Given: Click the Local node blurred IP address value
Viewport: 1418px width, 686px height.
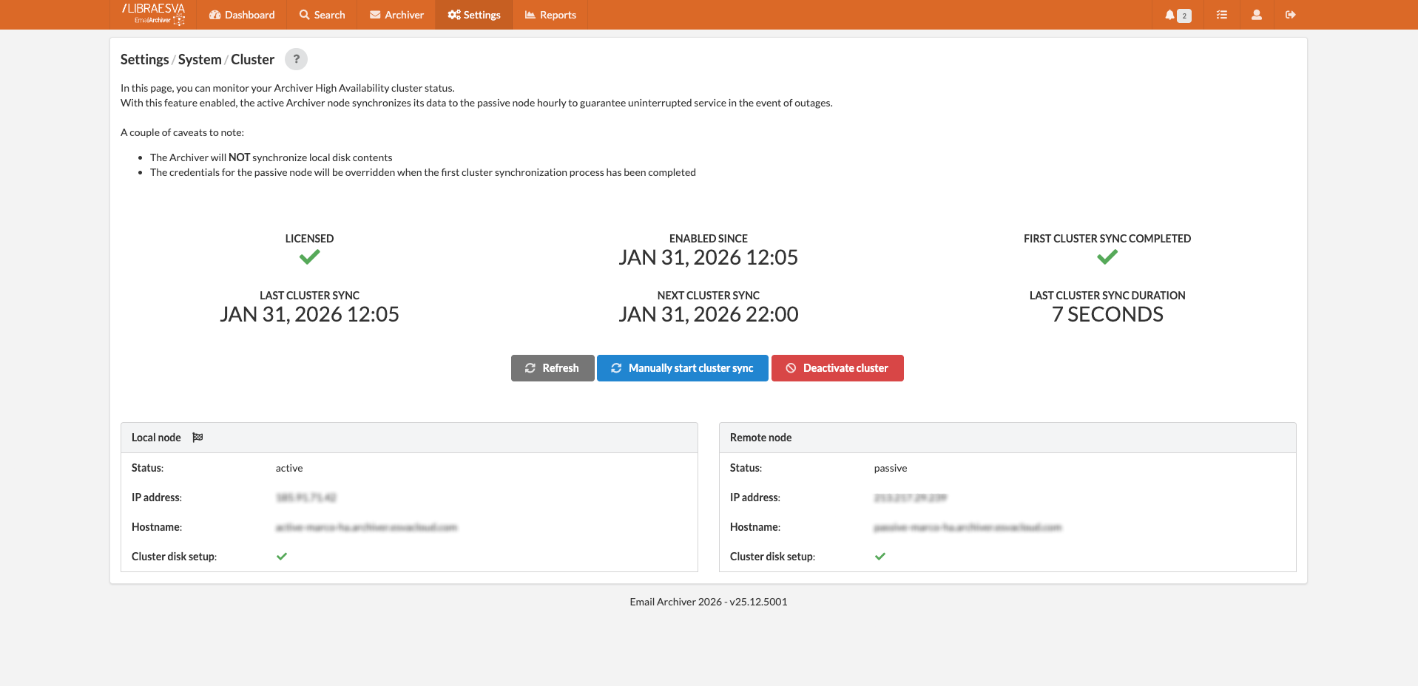Looking at the screenshot, I should click(306, 497).
